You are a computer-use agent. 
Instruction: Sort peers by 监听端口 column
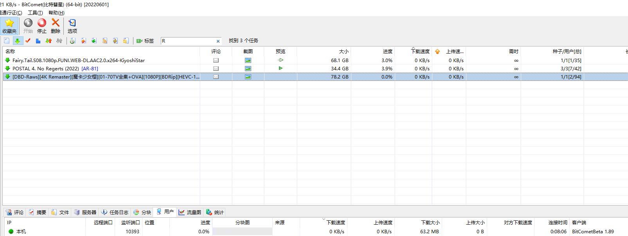click(129, 222)
